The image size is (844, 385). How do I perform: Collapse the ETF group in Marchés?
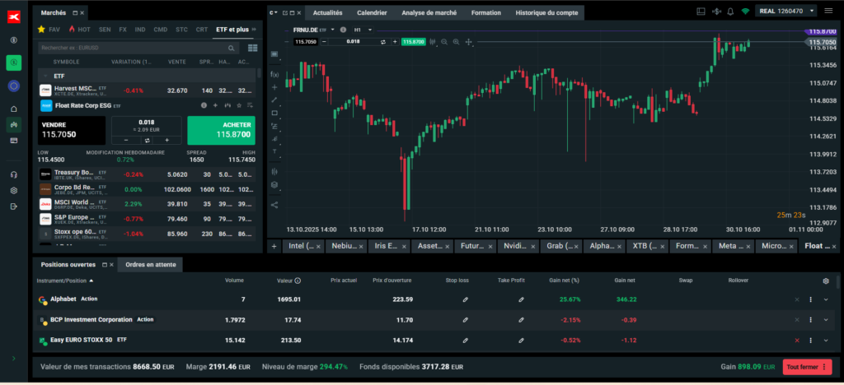[x=45, y=77]
